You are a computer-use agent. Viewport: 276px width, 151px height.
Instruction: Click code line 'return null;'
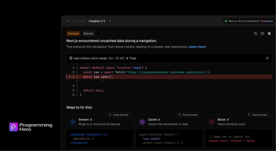[94, 90]
